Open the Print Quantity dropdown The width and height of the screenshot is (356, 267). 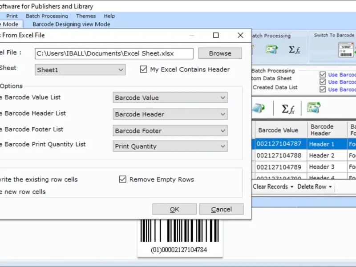coord(170,146)
